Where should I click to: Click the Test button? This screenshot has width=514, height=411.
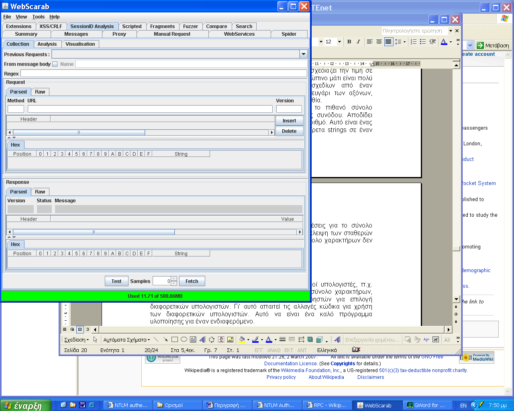point(116,281)
